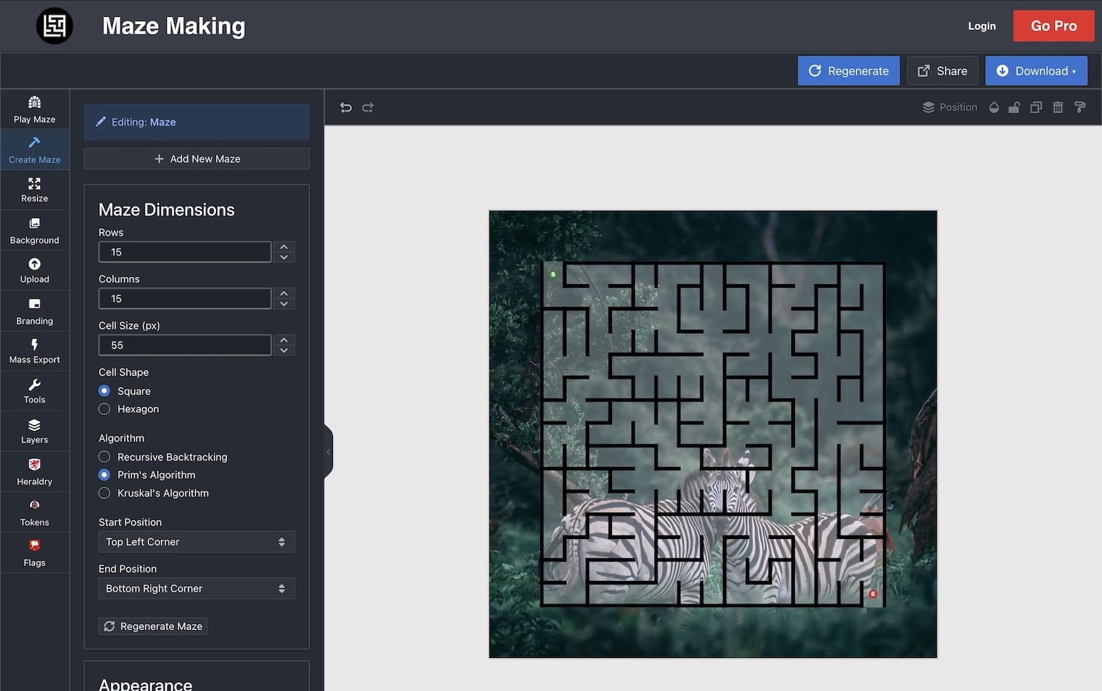Open the Tools section in the sidebar
Viewport: 1102px width, 691px height.
point(34,391)
